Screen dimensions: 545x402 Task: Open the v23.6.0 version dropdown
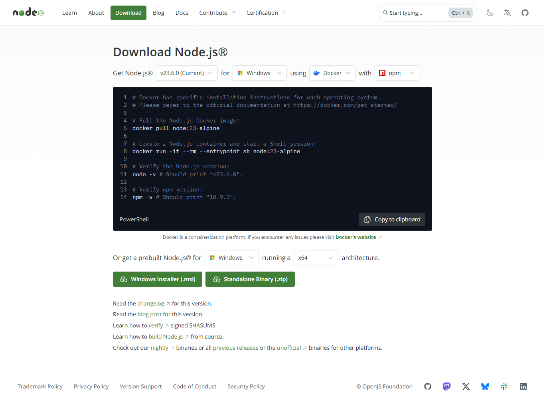coord(186,73)
